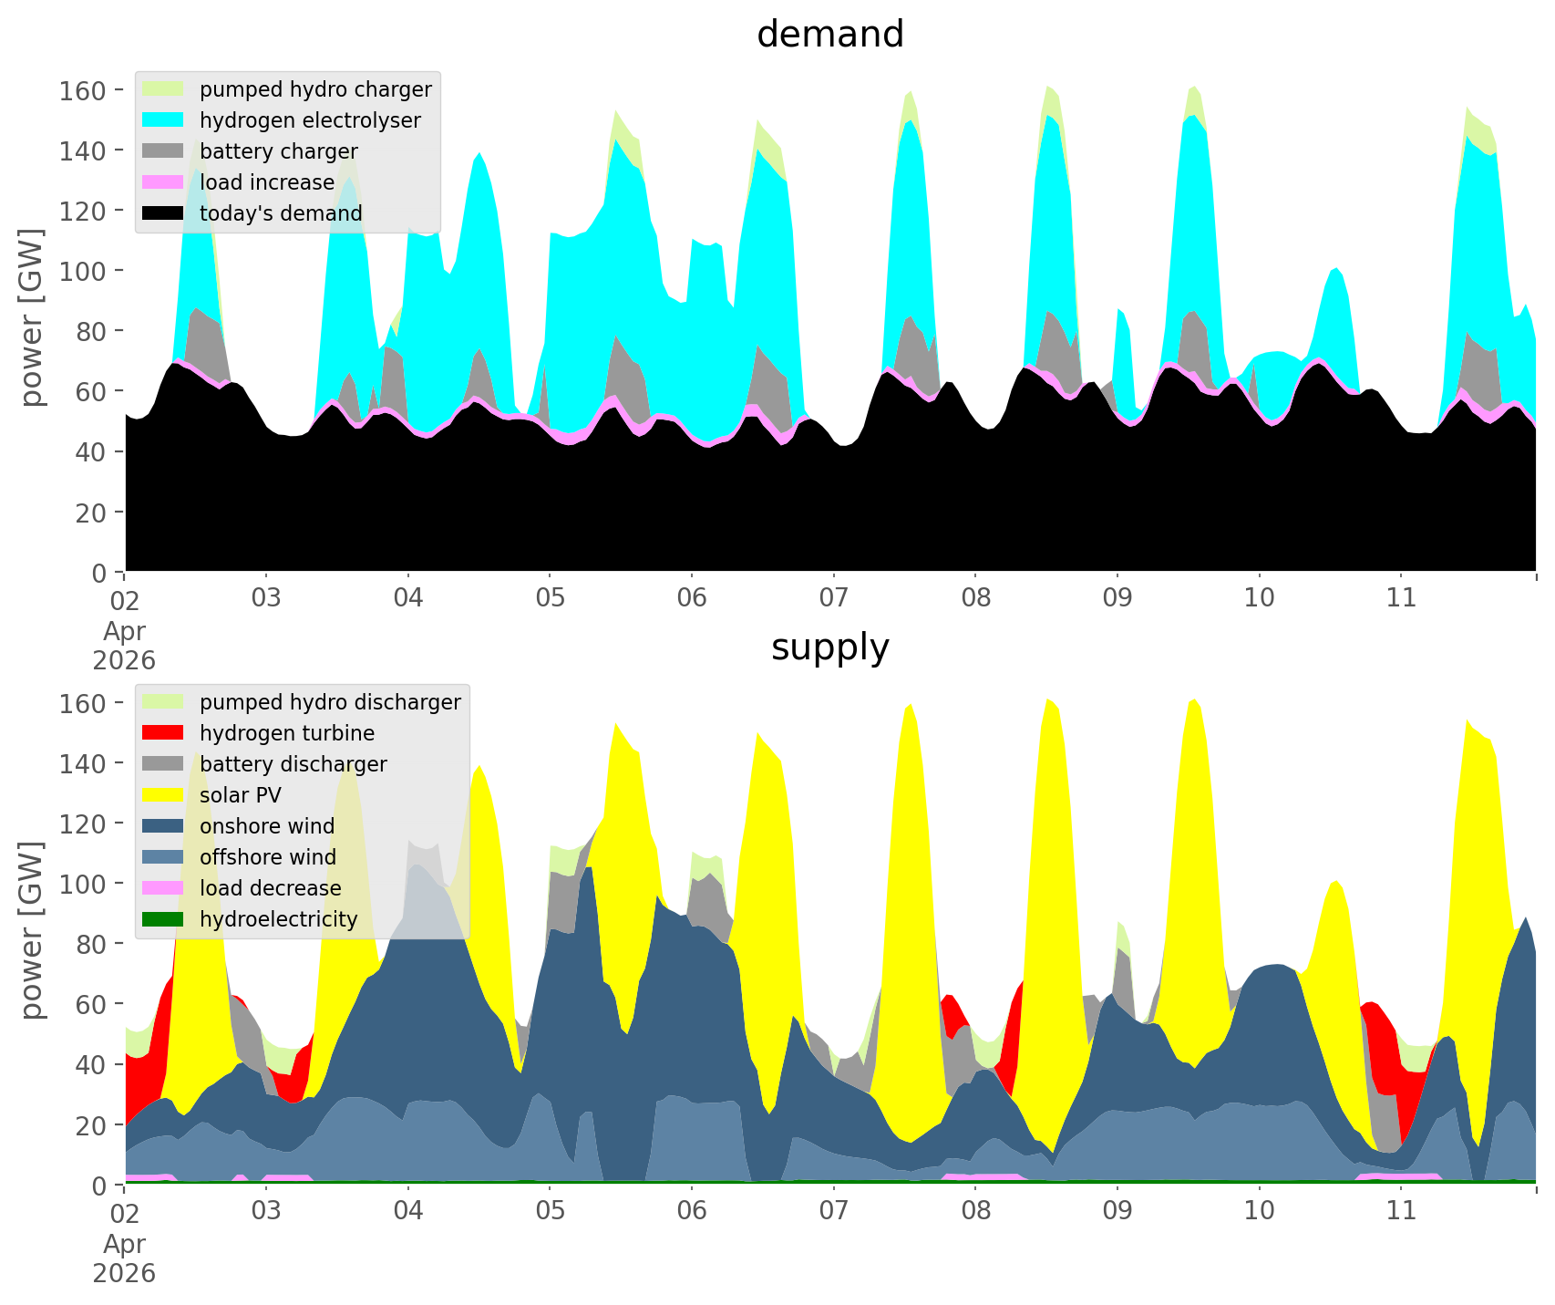Screen dimensions: 1555x1305
Task: Select the black today's demand legend swatch
Action: (163, 213)
